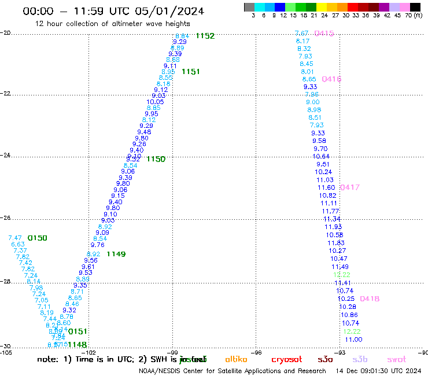
Task: Click the green time label 1151
Action: pyautogui.click(x=191, y=72)
